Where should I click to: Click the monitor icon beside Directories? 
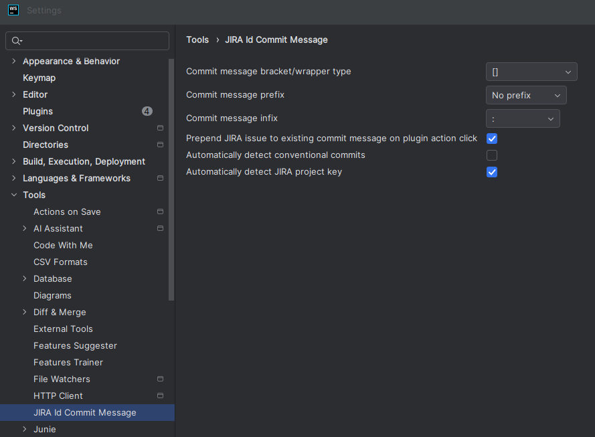point(160,145)
